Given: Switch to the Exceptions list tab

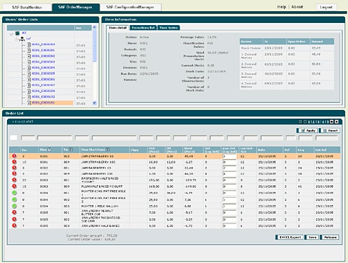Looking at the screenshot, I should tap(143, 28).
